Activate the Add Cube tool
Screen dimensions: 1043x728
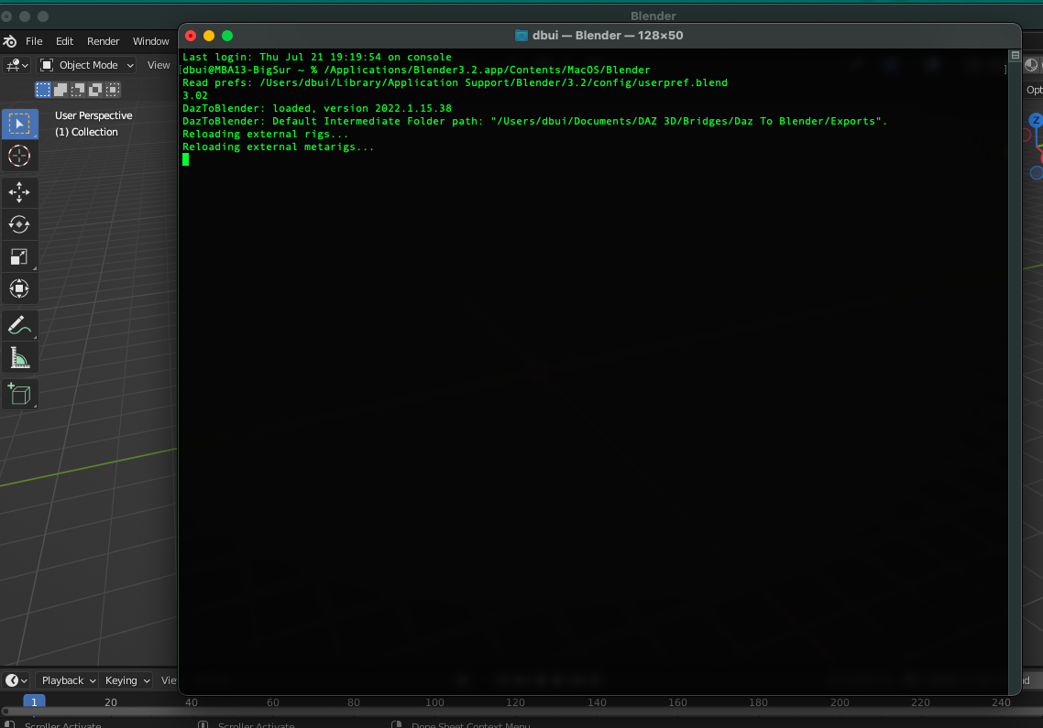(20, 394)
